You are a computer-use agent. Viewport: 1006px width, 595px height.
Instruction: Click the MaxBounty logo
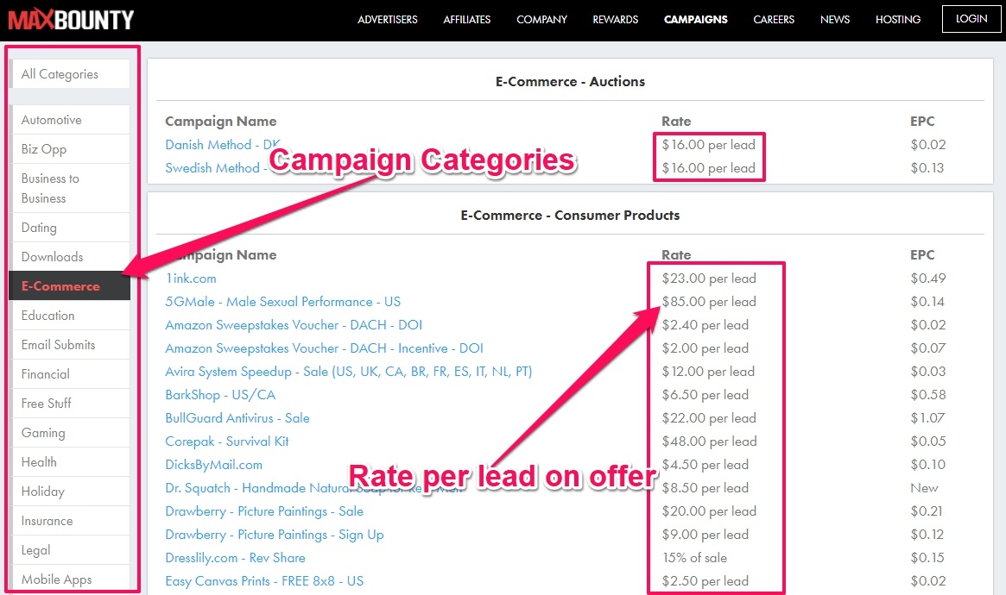[71, 19]
